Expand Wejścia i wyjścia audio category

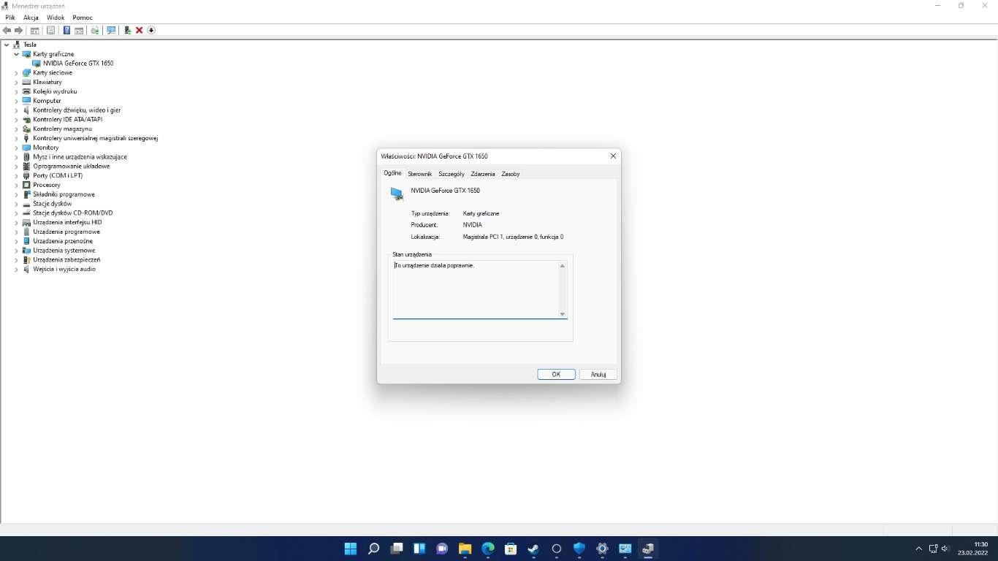[16, 269]
